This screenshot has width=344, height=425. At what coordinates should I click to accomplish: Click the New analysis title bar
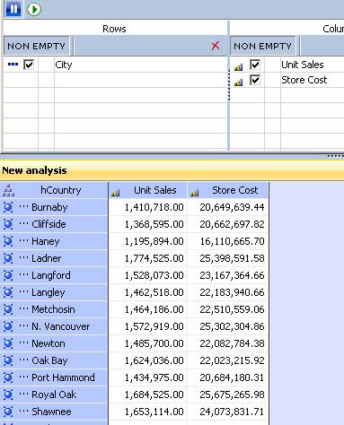coord(172,170)
